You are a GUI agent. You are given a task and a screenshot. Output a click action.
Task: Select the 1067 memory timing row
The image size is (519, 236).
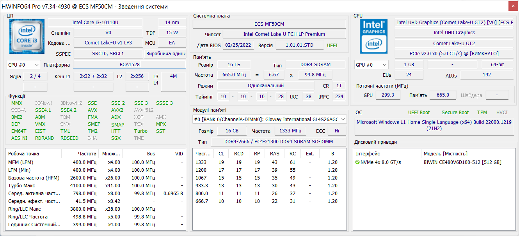coord(270,178)
